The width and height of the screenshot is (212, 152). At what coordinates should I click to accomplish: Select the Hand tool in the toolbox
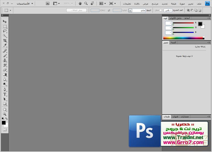(x=5, y=109)
